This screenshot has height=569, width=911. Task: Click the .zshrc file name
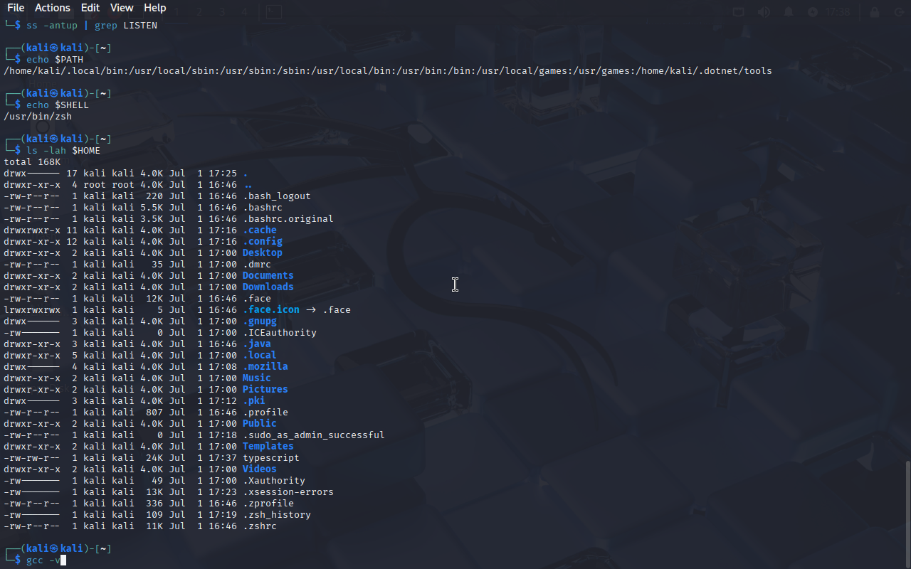tap(260, 526)
